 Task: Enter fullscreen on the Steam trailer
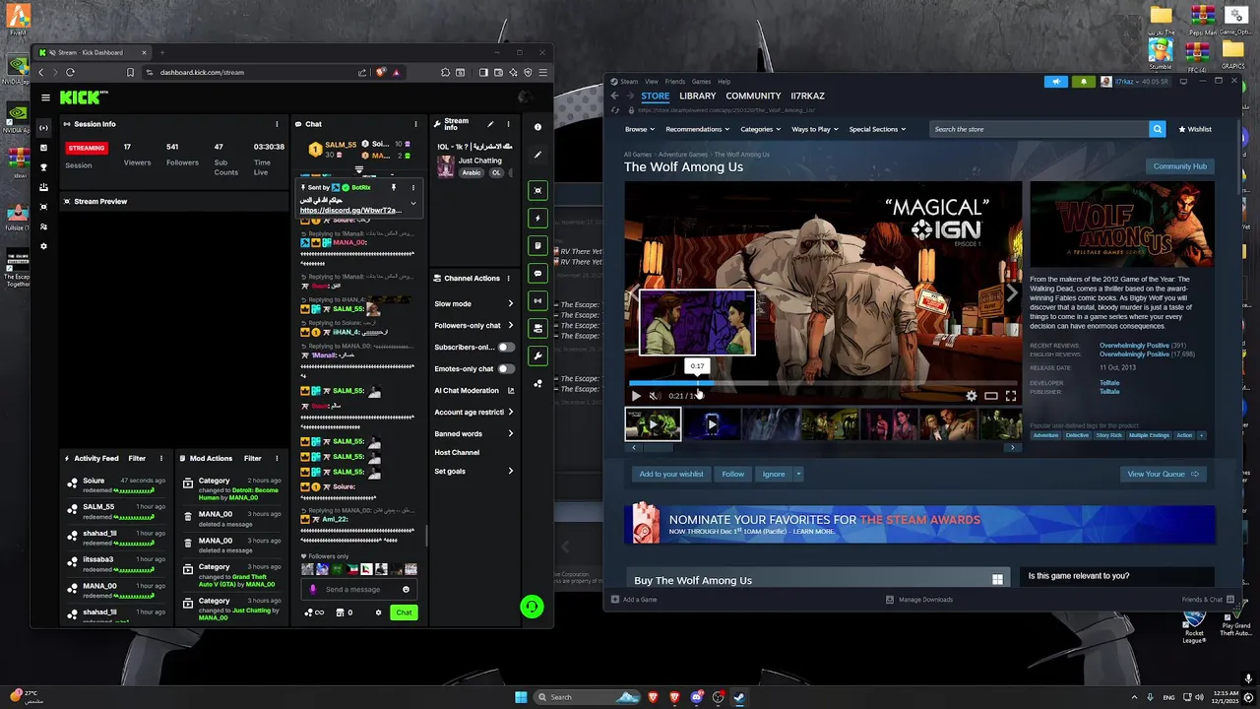click(1011, 396)
